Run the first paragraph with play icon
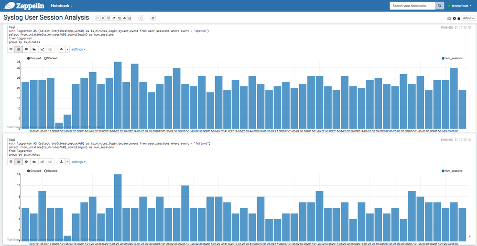The width and height of the screenshot is (477, 246). click(456, 27)
